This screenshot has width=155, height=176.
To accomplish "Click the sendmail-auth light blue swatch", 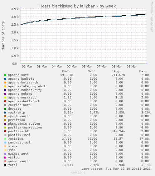I will pos(5,143).
